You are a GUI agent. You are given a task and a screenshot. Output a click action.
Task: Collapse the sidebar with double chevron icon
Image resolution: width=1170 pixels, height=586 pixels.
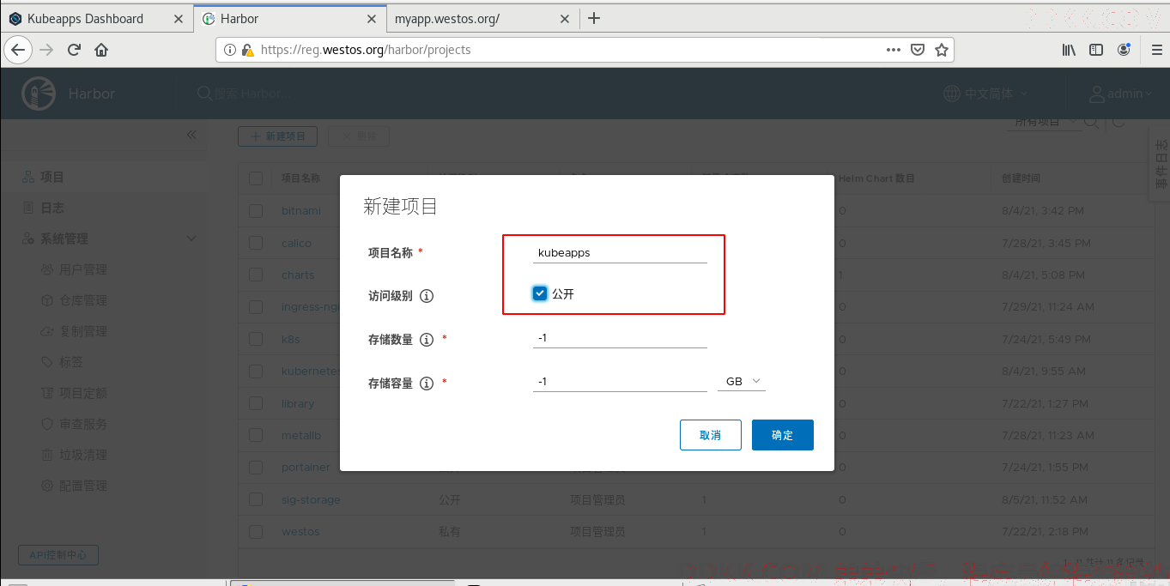[x=191, y=135]
